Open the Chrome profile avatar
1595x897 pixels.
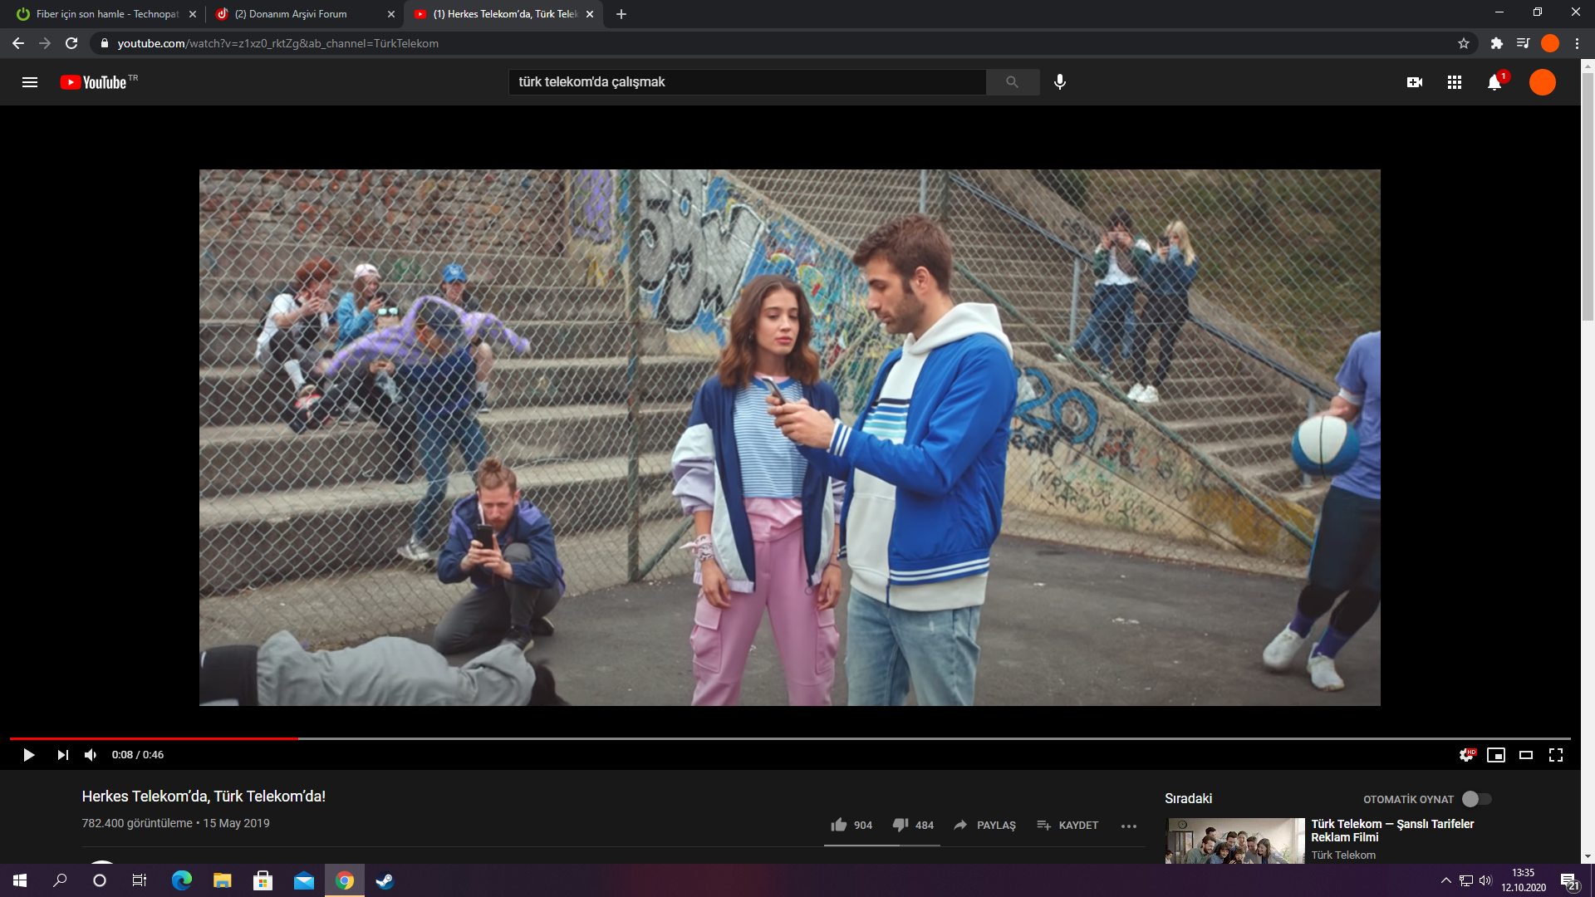1550,43
